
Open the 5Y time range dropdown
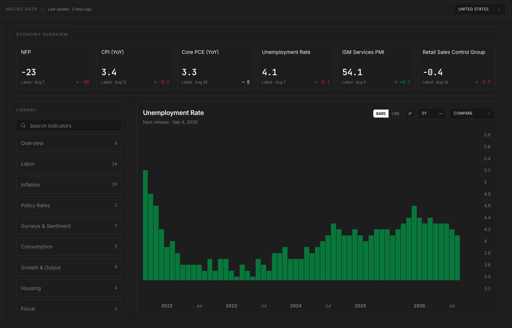click(x=432, y=114)
